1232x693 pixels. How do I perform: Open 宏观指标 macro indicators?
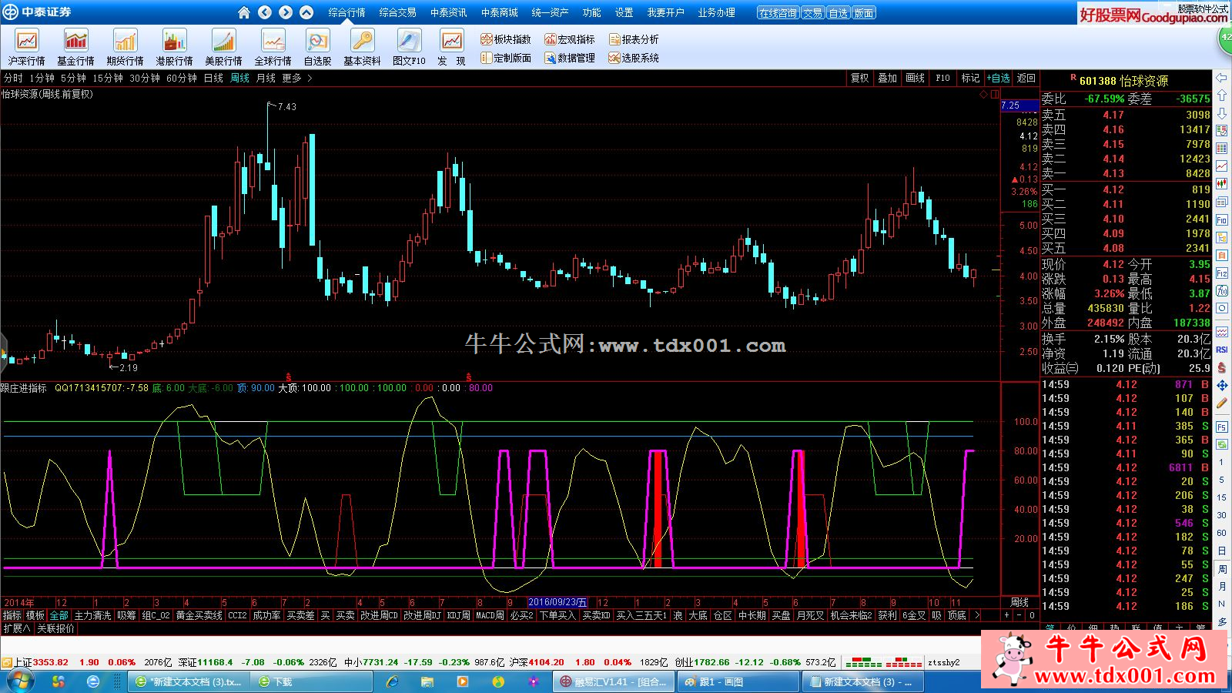pyautogui.click(x=570, y=39)
